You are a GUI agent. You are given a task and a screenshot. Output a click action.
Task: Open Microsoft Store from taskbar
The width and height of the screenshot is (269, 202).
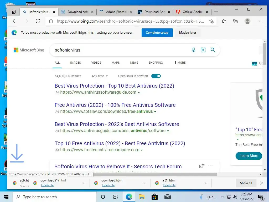click(x=154, y=197)
